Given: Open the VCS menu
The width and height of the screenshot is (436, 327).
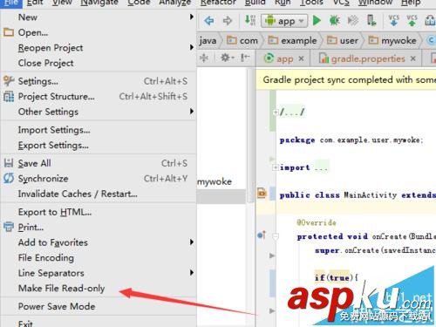Looking at the screenshot, I should point(341,3).
